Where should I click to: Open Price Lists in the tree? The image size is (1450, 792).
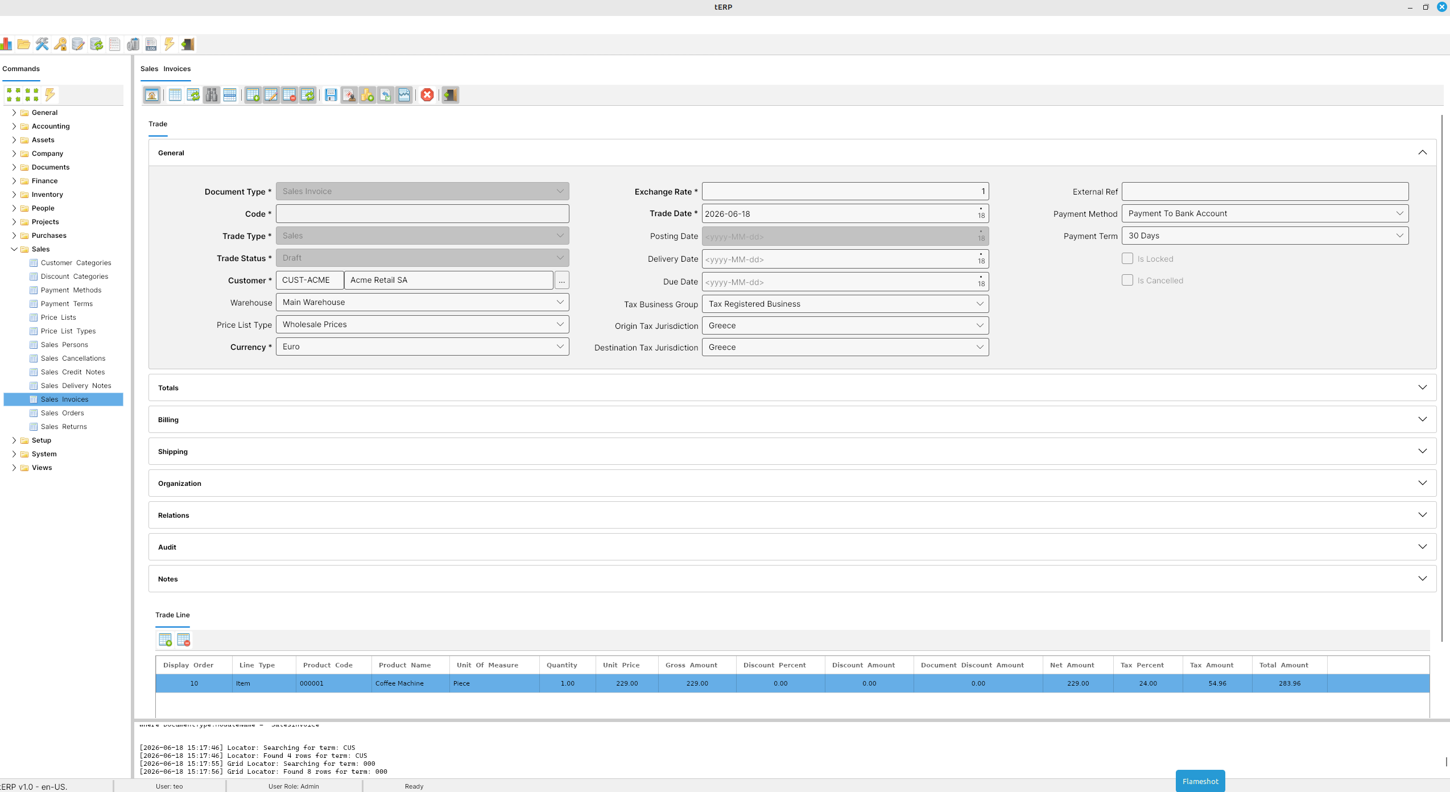(58, 317)
